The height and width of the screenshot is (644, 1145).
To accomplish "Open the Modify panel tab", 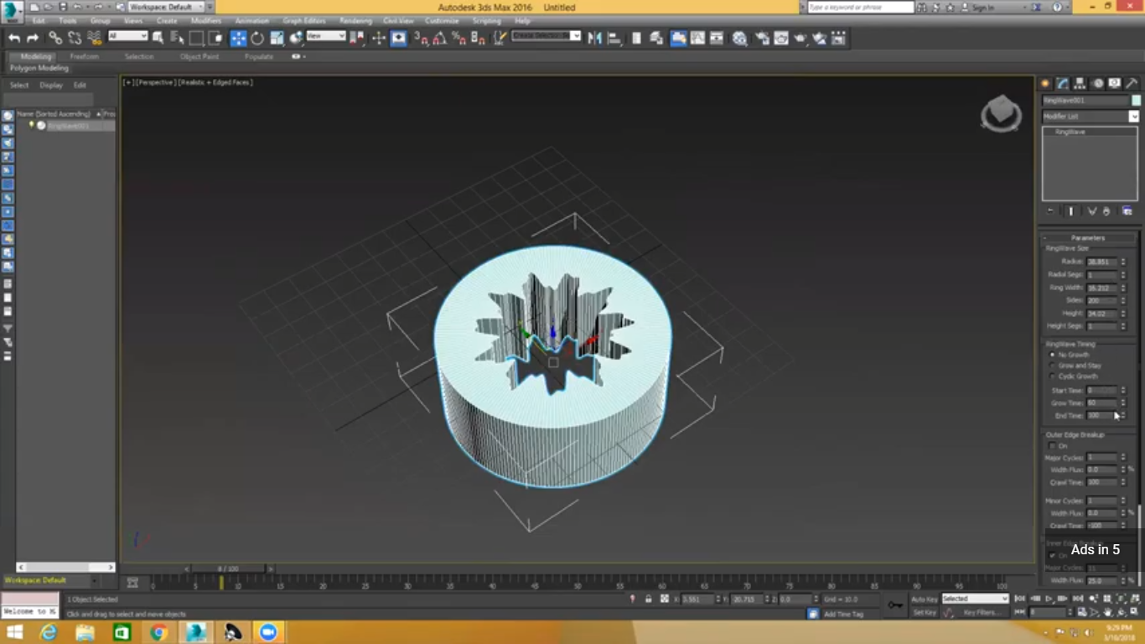I will coord(1062,83).
